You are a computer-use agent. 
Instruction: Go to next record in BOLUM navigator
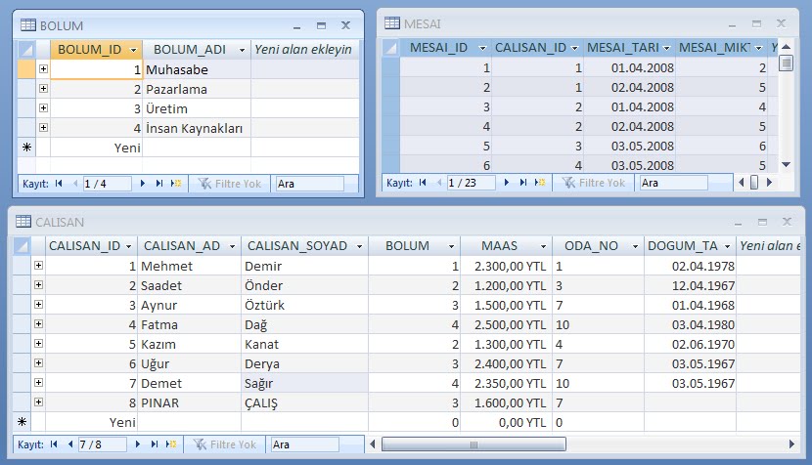143,183
